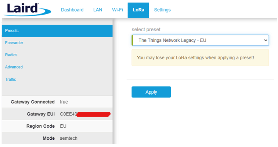Open the Settings tab

point(162,10)
